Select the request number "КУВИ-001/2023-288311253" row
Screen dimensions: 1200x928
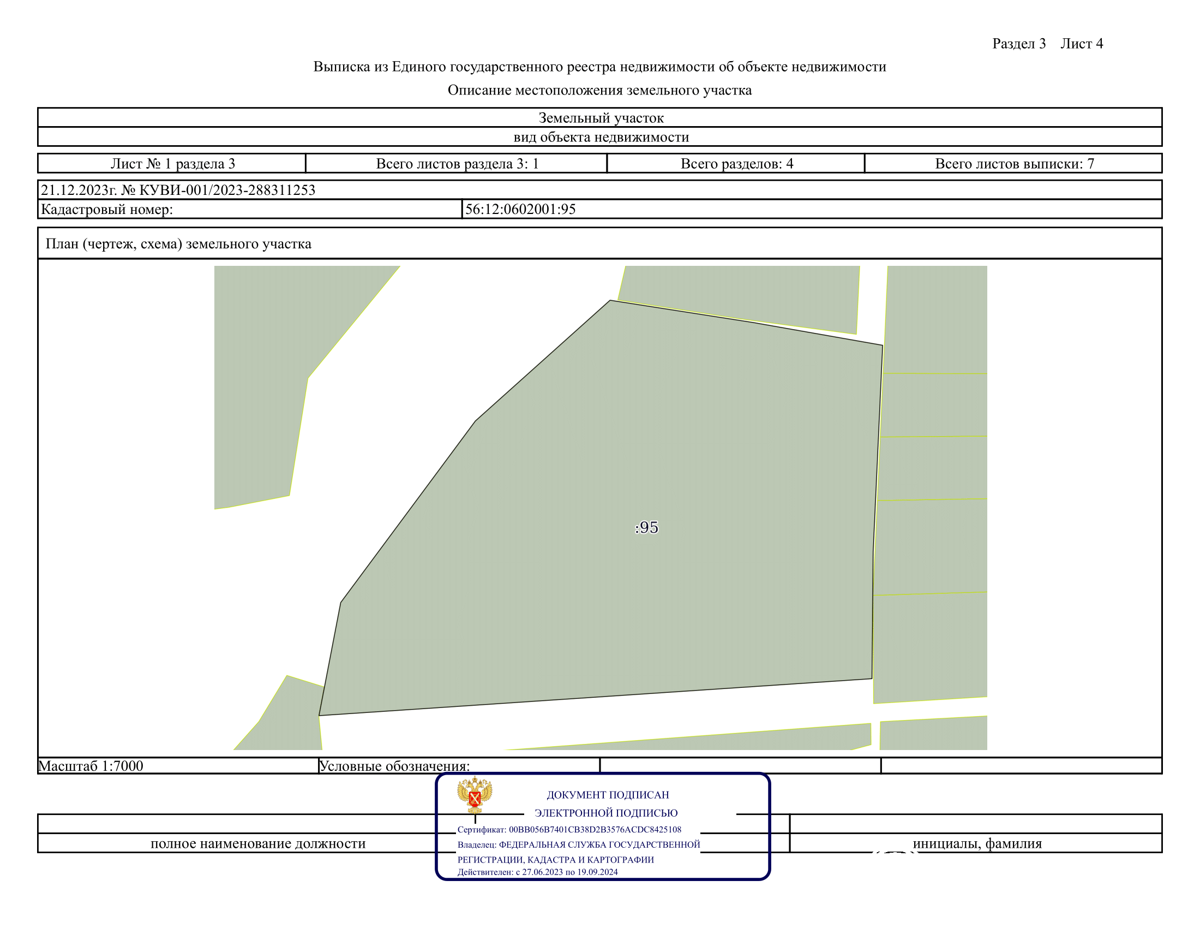point(600,189)
